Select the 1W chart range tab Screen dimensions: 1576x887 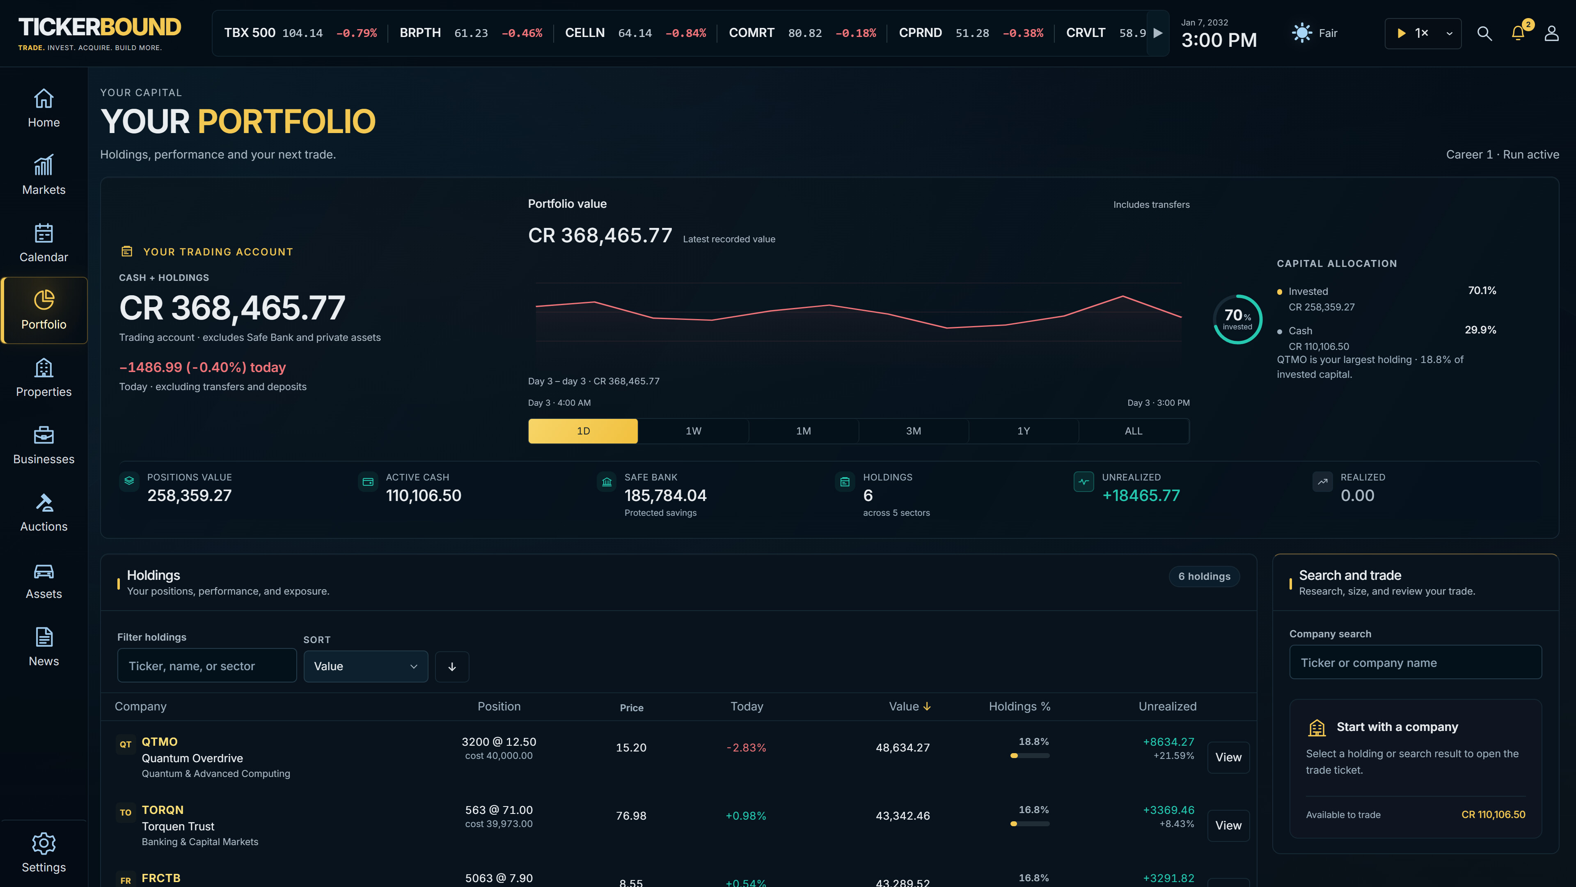693,431
